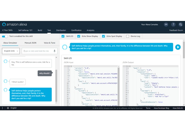Viewport: 185px width, 131px height.
Task: Open the Analytics tab
Action: coord(91,30)
